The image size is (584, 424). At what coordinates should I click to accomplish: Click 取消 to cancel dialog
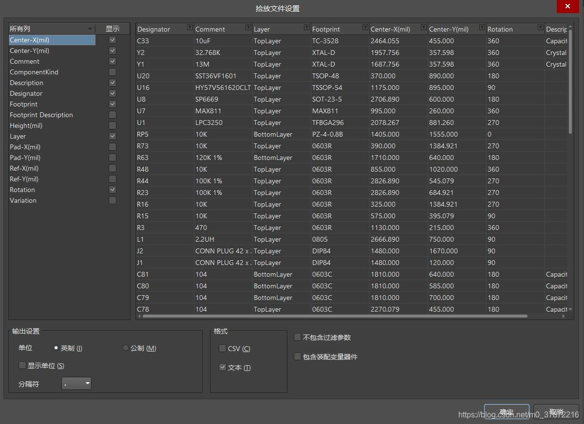pos(556,412)
